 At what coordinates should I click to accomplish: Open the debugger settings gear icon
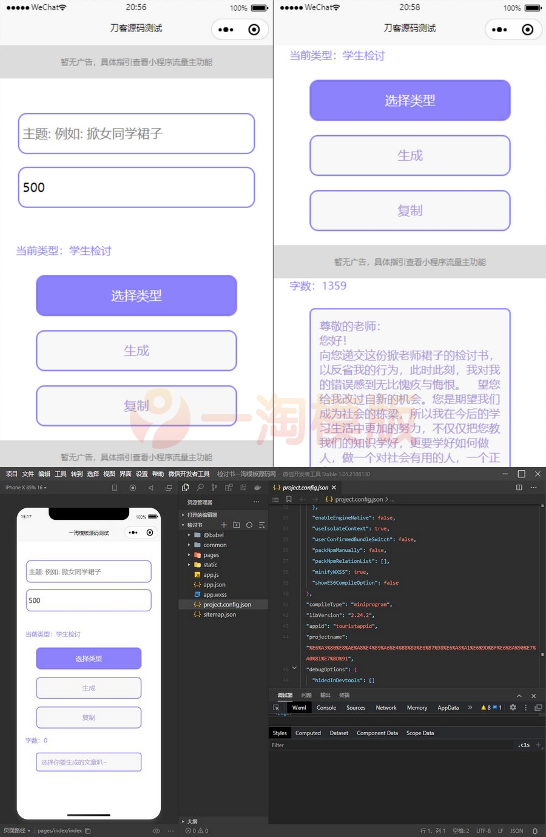513,708
